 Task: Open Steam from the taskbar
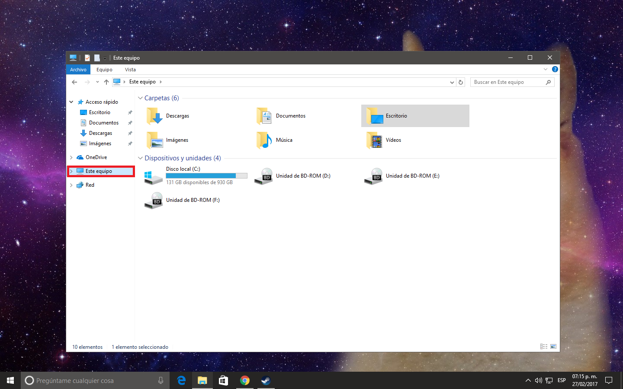266,380
